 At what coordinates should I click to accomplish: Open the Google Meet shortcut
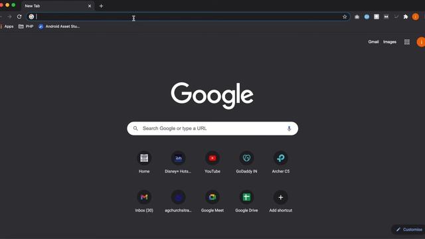212,201
